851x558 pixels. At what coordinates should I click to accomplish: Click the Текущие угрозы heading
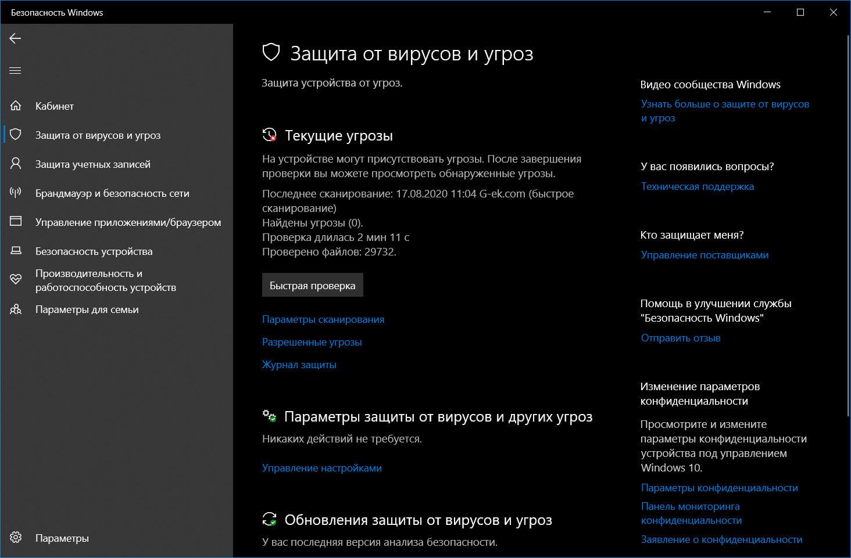point(339,135)
